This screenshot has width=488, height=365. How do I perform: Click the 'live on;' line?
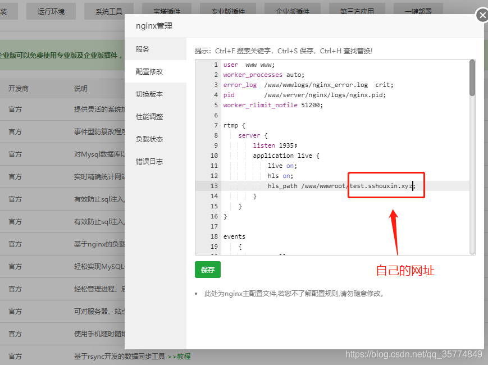pyautogui.click(x=282, y=166)
